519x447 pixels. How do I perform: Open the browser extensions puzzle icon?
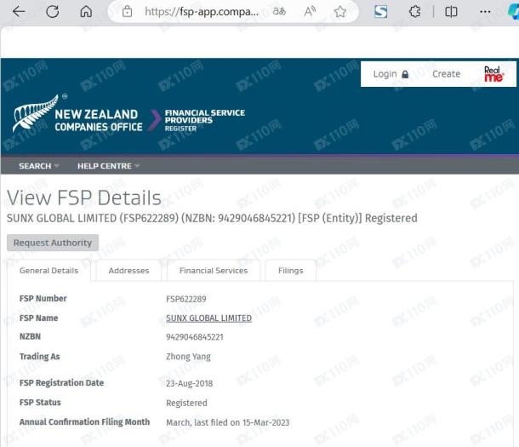pyautogui.click(x=415, y=12)
